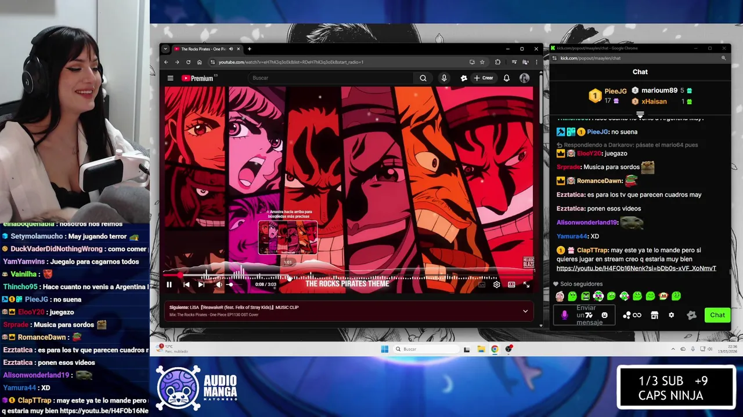This screenshot has height=417, width=743.
Task: Mute the YouTube player volume
Action: click(x=219, y=284)
